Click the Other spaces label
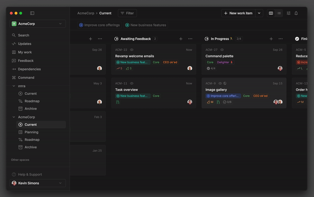This screenshot has height=197, width=314. coord(20,160)
